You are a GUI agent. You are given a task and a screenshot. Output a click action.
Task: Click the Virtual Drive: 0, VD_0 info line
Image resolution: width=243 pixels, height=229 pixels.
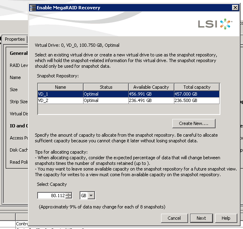coord(77,45)
